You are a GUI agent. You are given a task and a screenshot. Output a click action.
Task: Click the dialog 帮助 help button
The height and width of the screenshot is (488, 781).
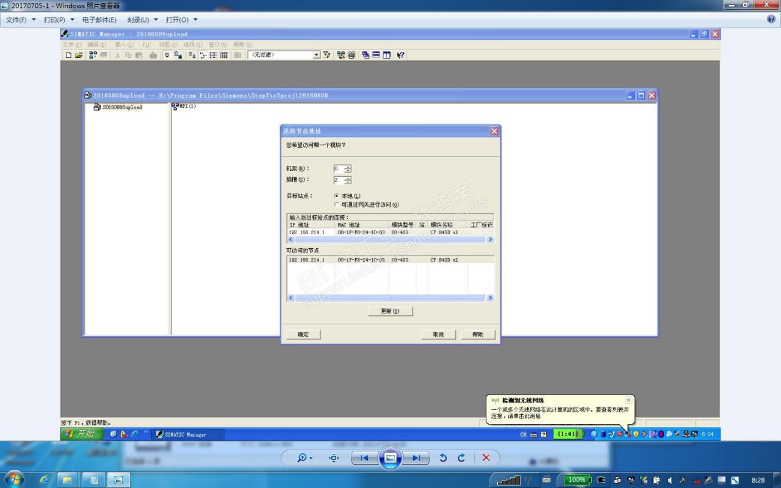click(x=478, y=334)
